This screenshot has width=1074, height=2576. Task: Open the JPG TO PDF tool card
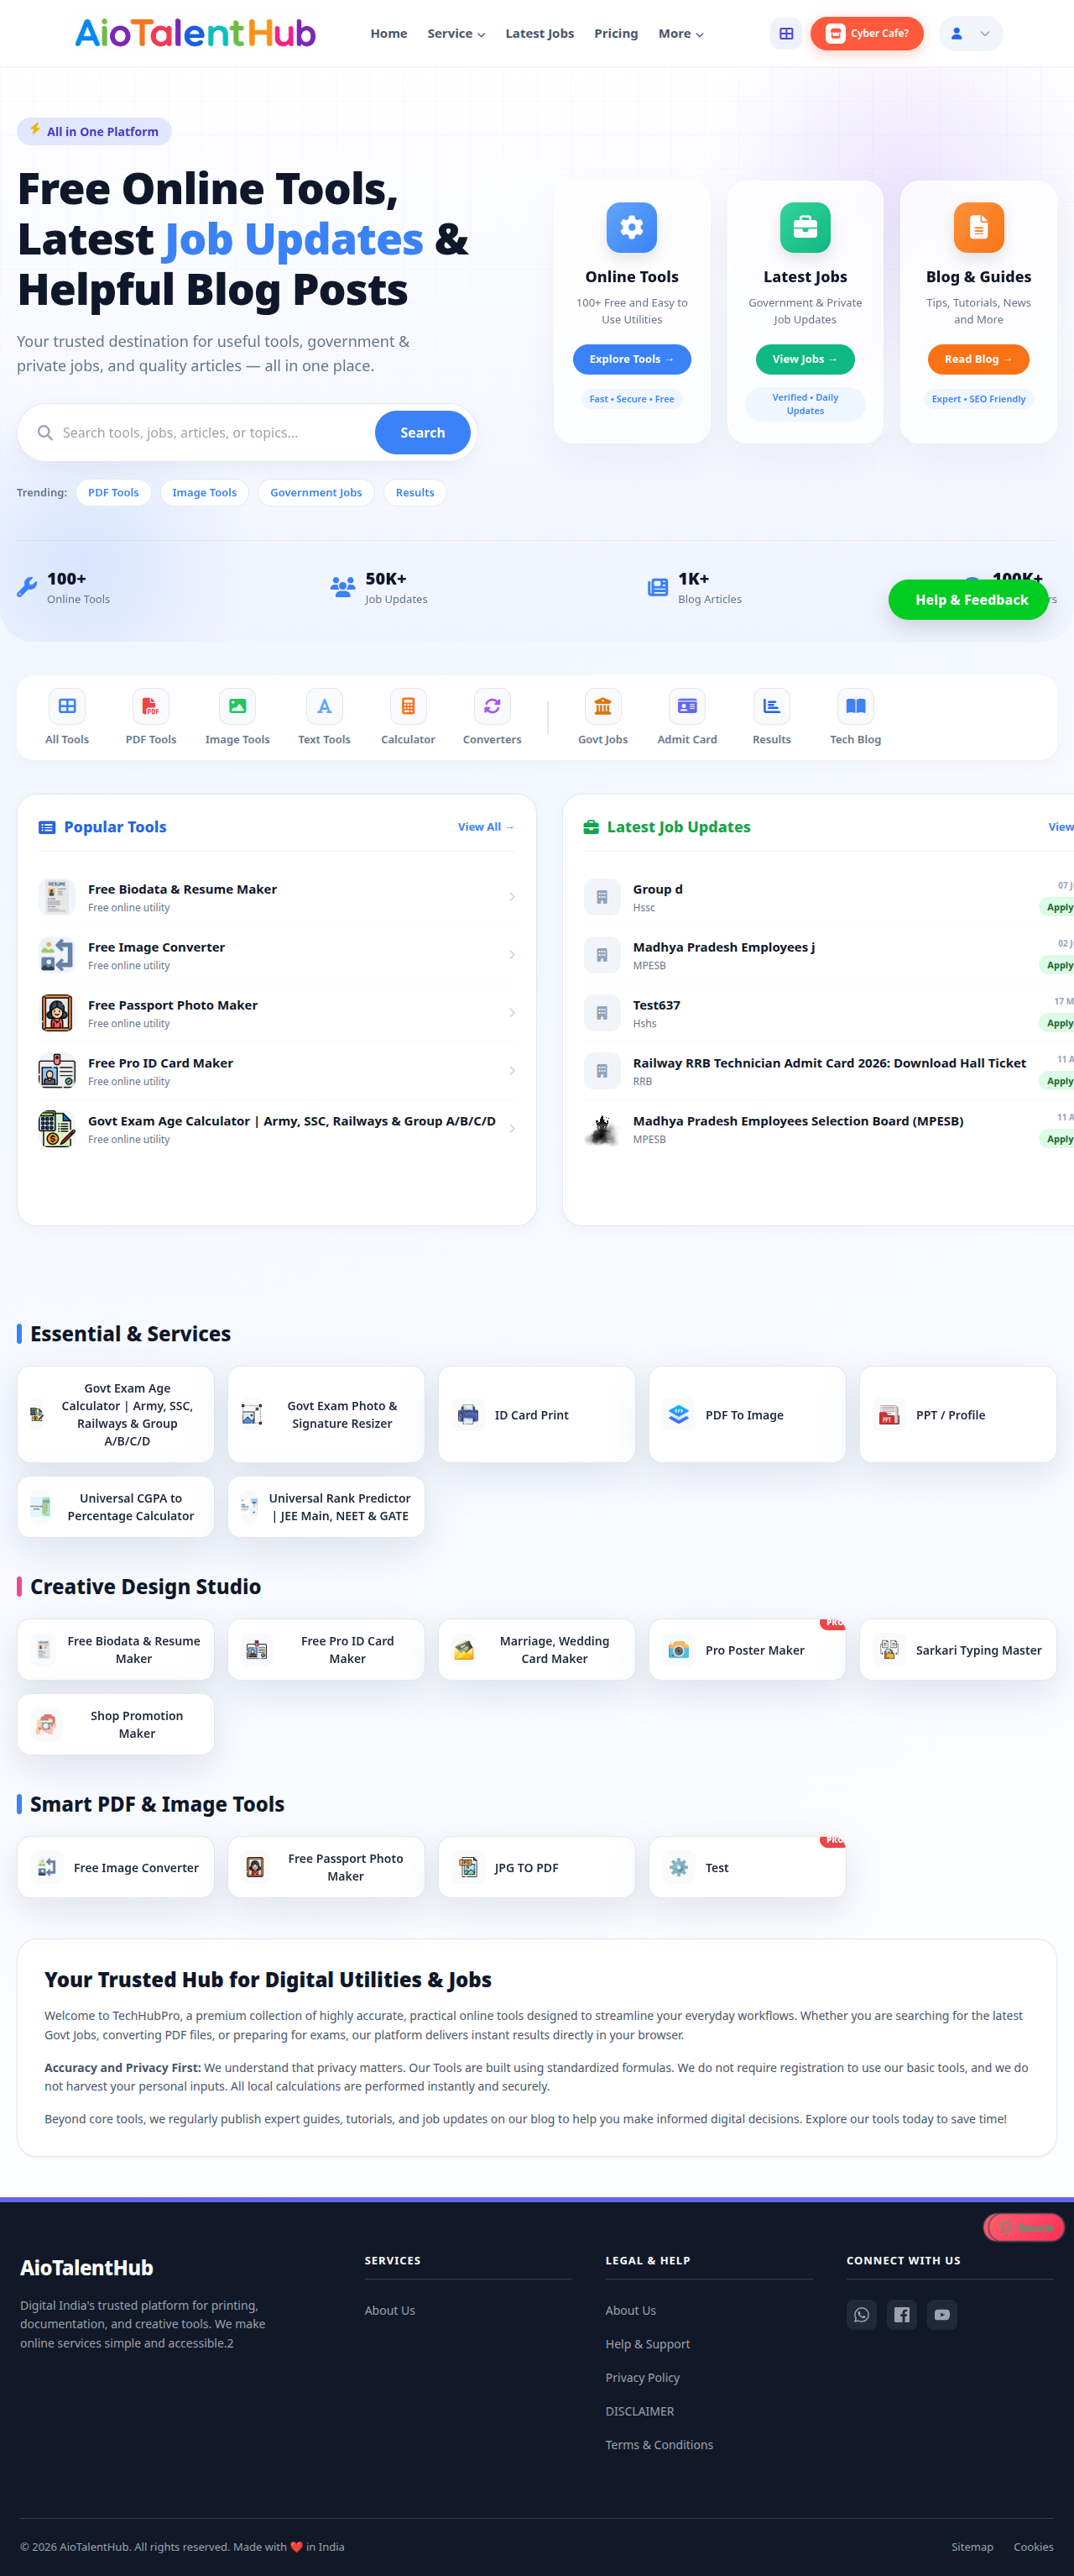(x=536, y=1867)
